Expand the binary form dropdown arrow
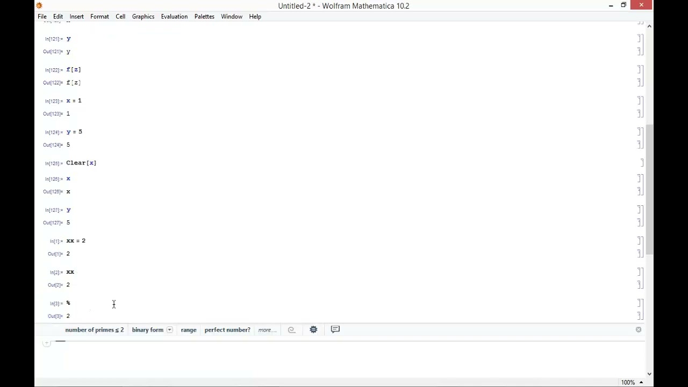 click(169, 330)
